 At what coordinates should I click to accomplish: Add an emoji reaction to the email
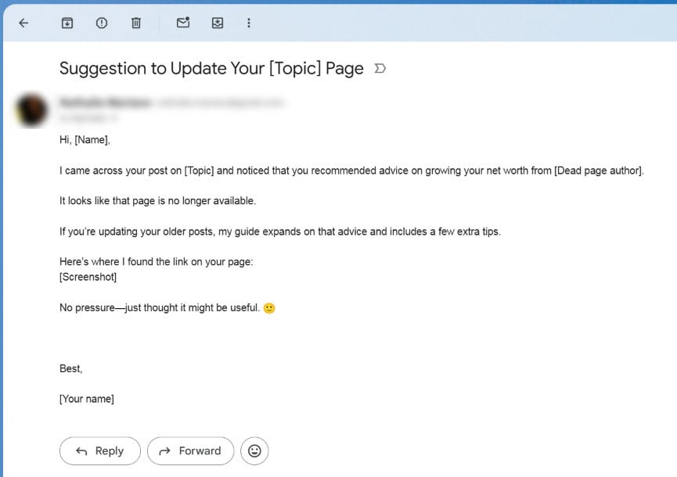tap(254, 451)
